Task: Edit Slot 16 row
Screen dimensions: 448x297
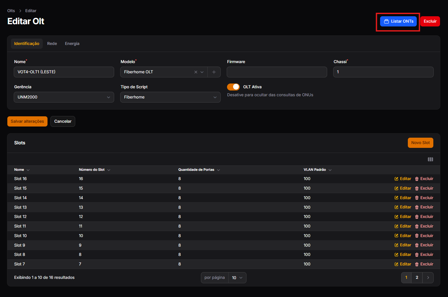Action: click(403, 179)
